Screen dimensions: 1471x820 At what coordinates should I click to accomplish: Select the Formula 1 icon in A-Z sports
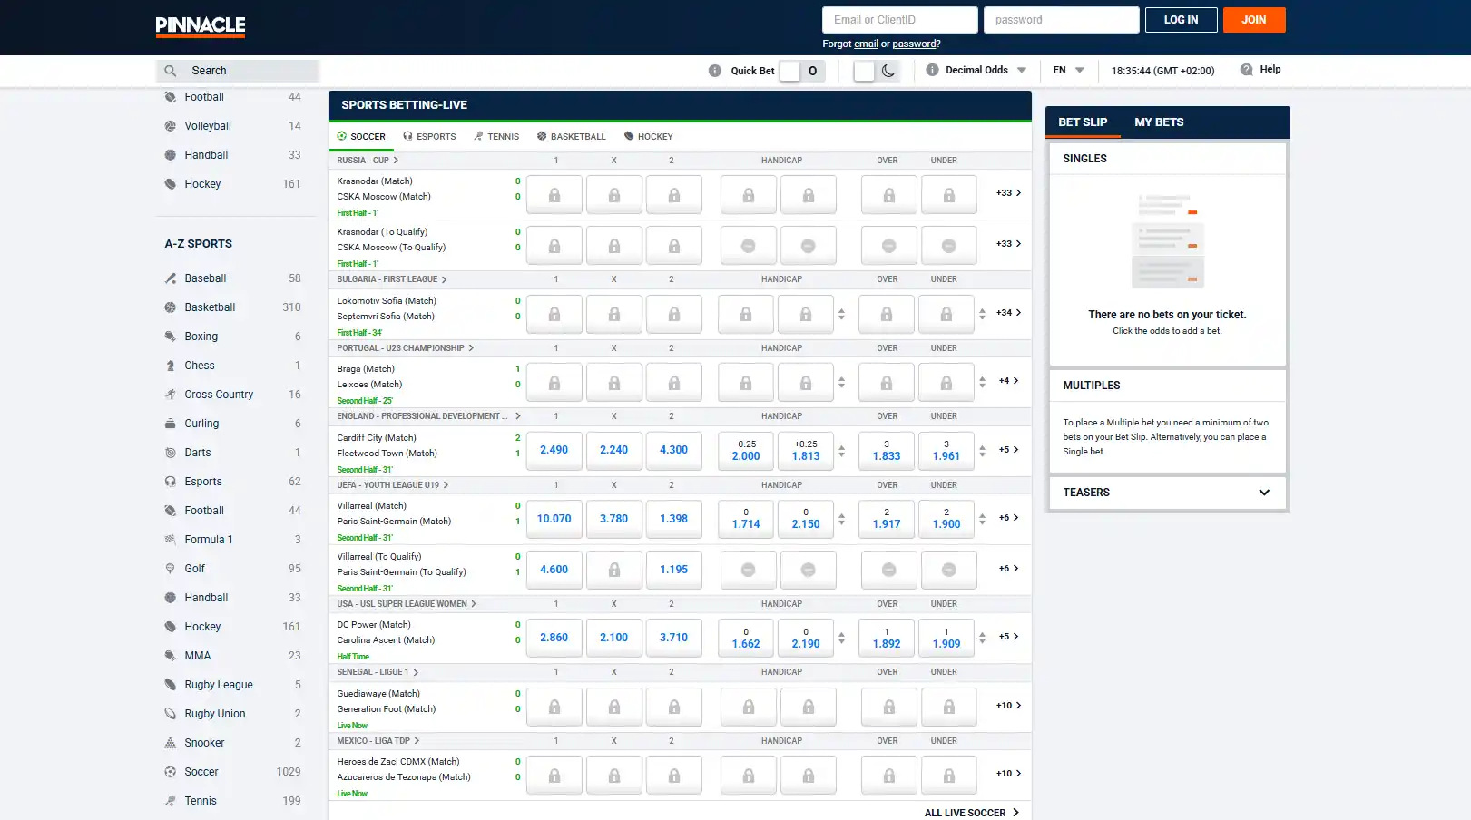[170, 540]
